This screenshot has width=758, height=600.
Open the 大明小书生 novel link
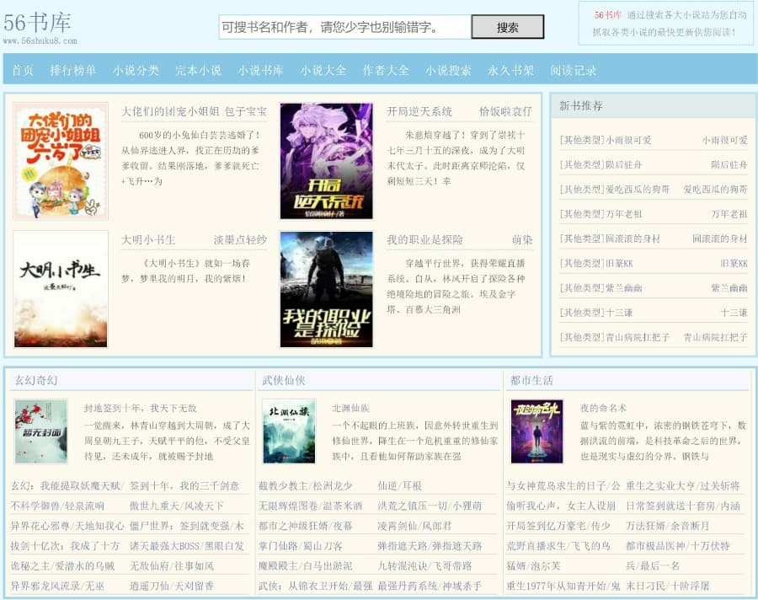[151, 239]
